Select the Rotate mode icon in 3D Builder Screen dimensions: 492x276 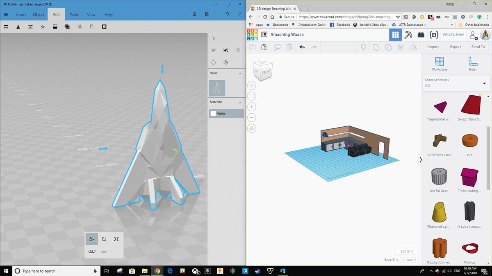pos(104,239)
